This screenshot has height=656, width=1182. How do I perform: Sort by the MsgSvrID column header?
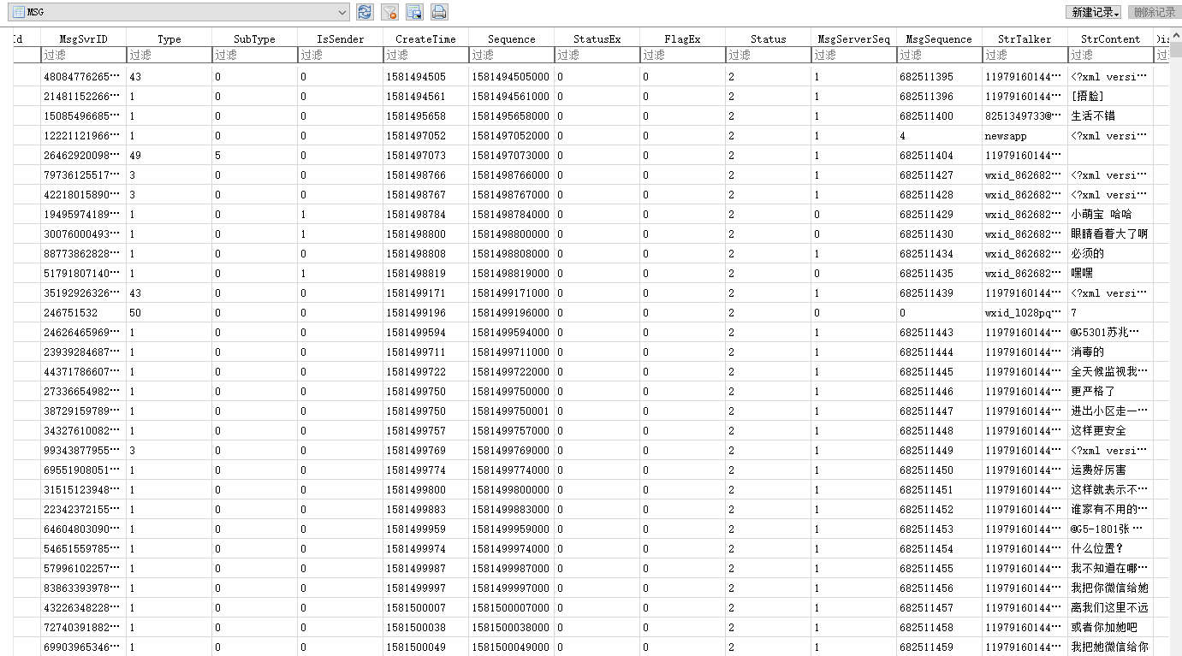(x=84, y=38)
